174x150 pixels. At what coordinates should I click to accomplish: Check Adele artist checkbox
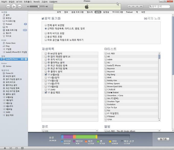pyautogui.click(x=106, y=59)
